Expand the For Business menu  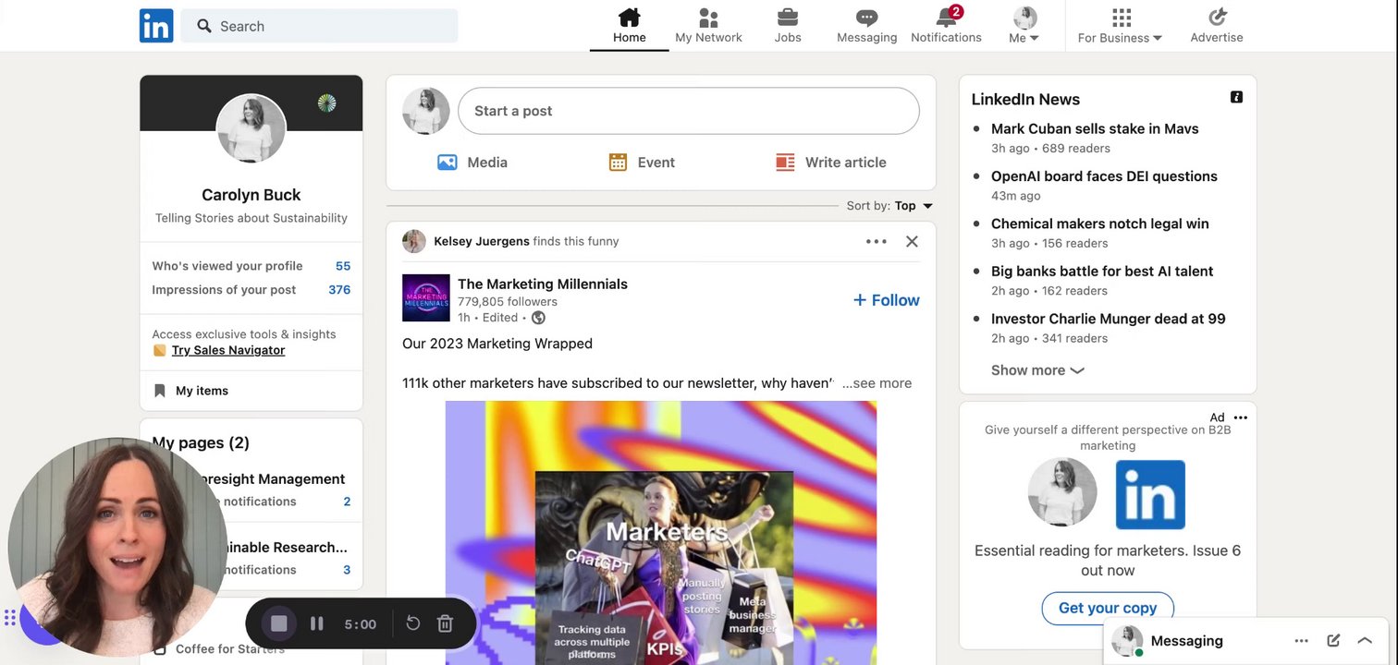tap(1121, 26)
